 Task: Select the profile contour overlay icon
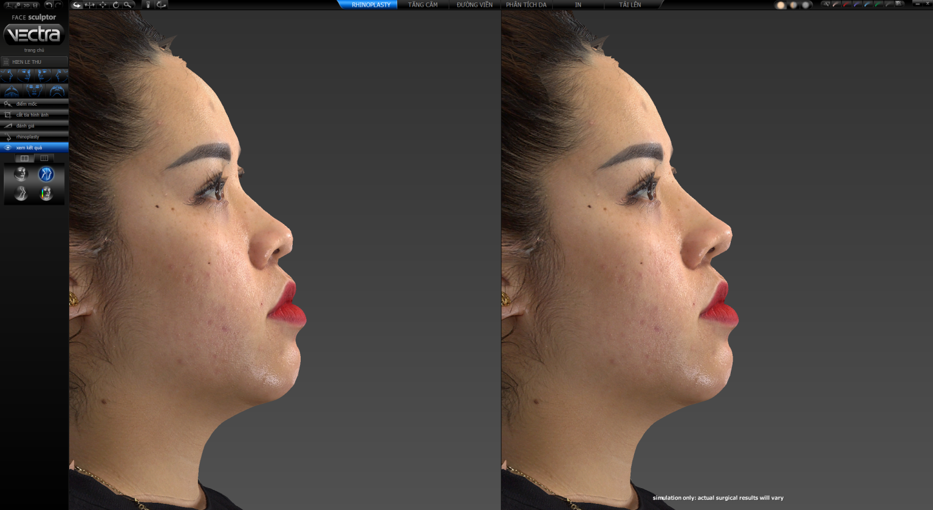click(21, 194)
